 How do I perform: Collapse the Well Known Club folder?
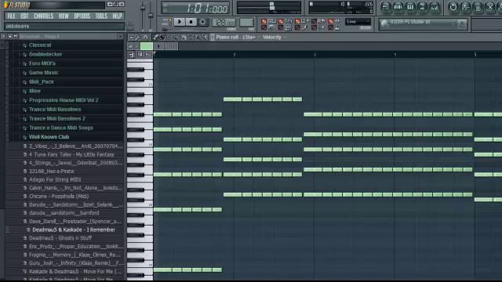pyautogui.click(x=49, y=137)
